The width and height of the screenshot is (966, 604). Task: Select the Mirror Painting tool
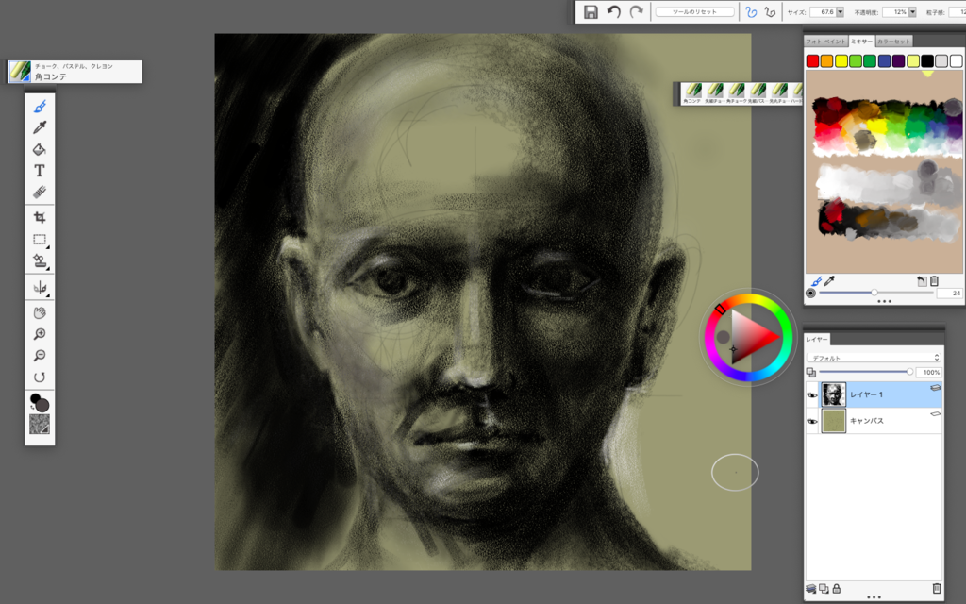click(40, 287)
